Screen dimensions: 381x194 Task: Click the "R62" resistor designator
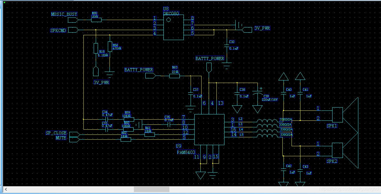pos(124,133)
